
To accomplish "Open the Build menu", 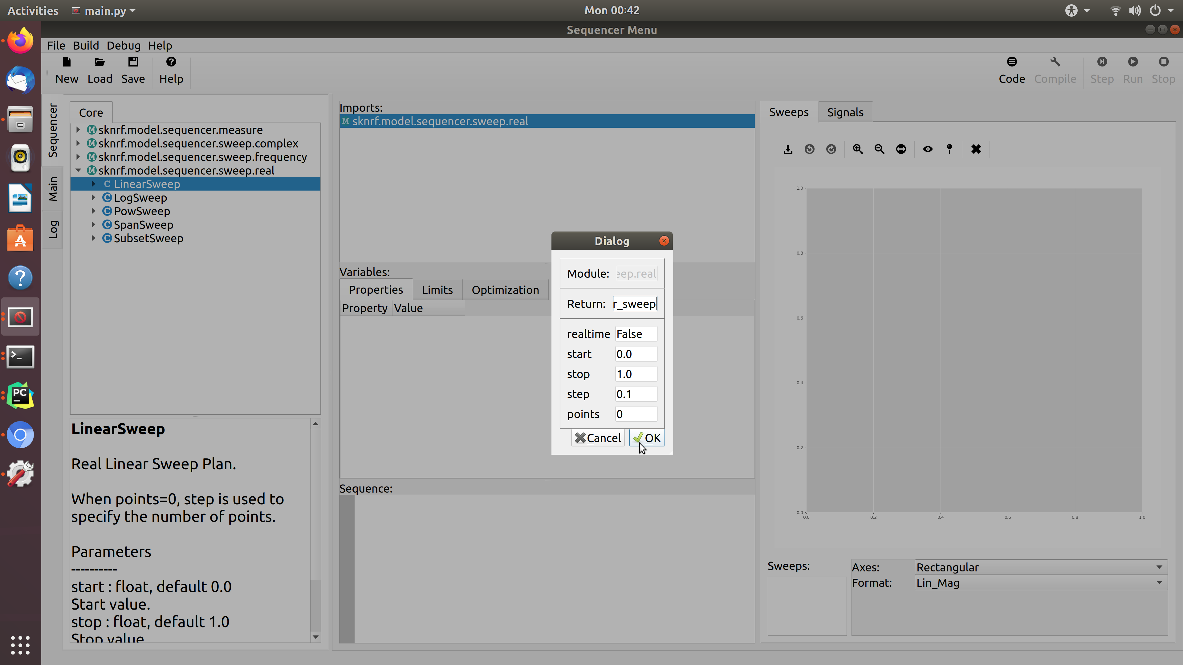I will (x=86, y=46).
